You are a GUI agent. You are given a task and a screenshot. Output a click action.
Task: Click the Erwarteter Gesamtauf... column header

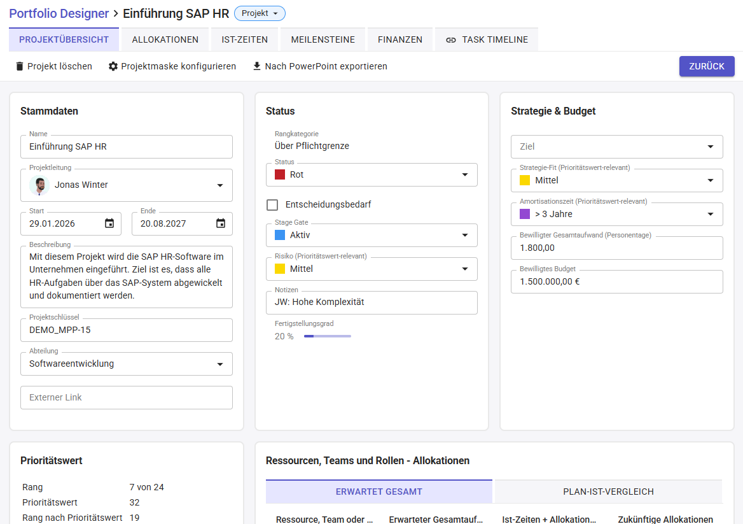click(436, 520)
